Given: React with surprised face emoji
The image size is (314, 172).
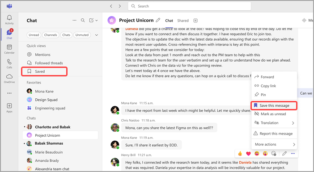Looking at the screenshot, I should (x=265, y=154).
